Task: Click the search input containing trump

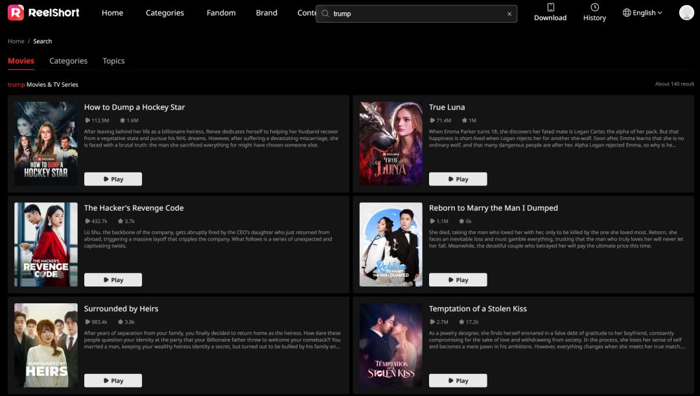Action: pos(417,14)
